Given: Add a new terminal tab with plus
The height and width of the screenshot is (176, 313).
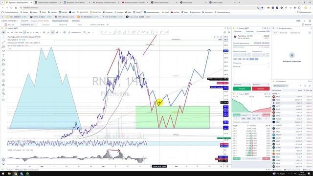Looking at the screenshot, I should (108, 24).
